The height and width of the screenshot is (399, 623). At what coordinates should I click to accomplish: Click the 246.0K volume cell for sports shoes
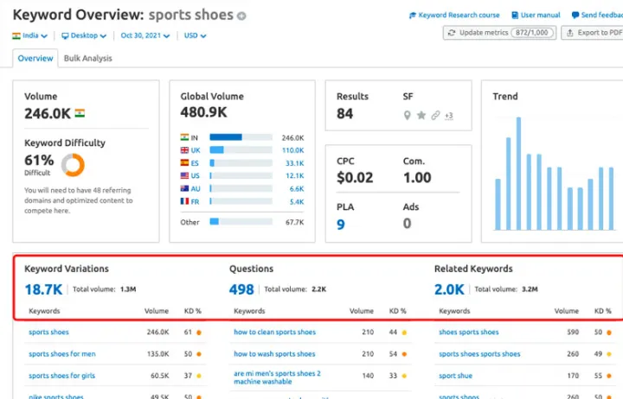click(157, 332)
